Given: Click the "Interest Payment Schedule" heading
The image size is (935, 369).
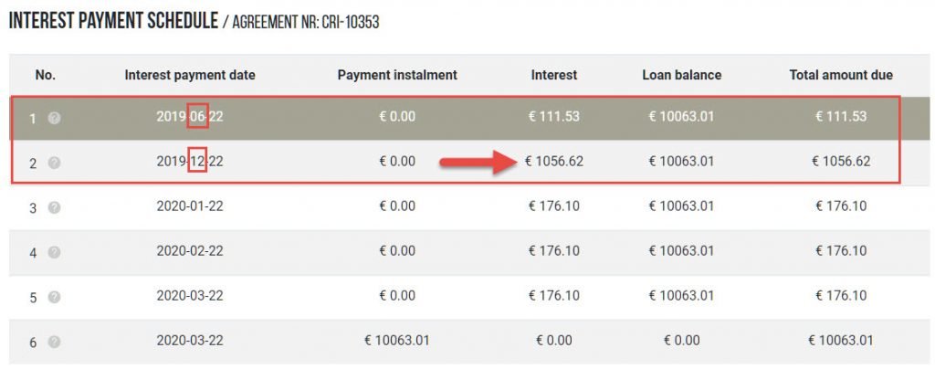Looking at the screenshot, I should (113, 21).
